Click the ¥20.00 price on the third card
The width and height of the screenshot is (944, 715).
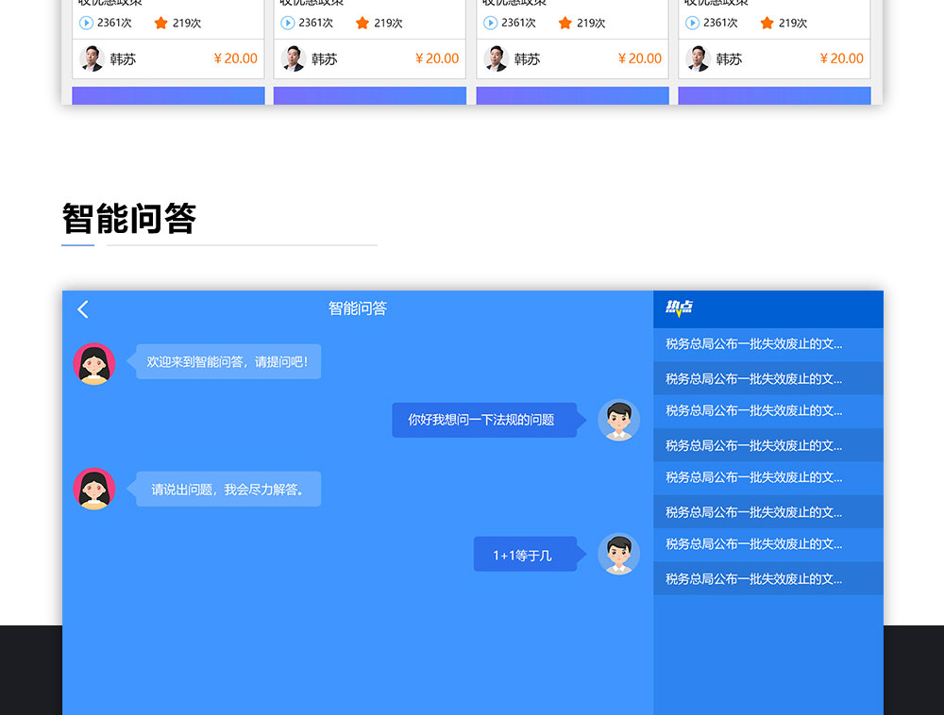click(x=639, y=58)
